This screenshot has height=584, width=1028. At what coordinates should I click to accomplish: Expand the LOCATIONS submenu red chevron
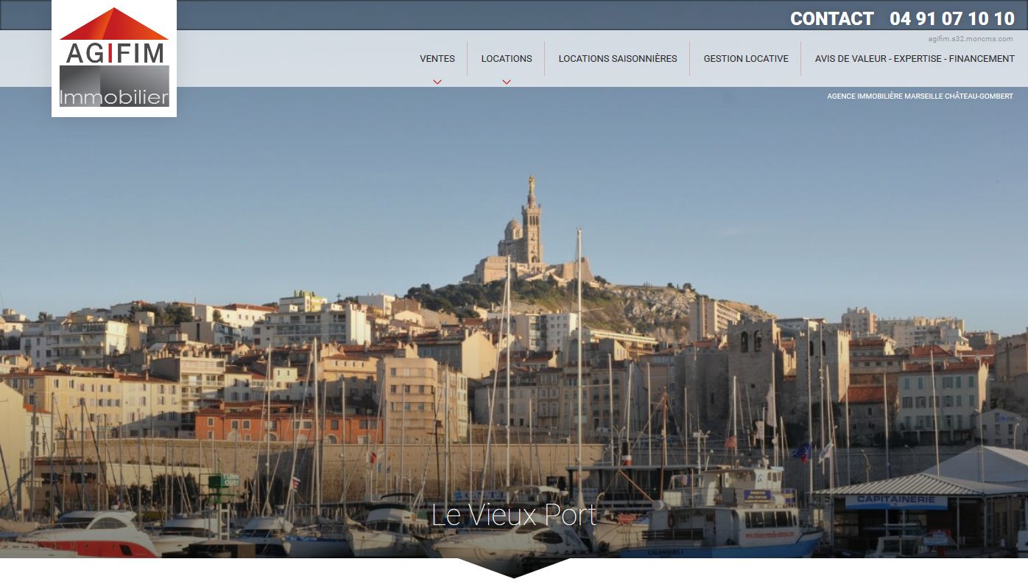[507, 82]
